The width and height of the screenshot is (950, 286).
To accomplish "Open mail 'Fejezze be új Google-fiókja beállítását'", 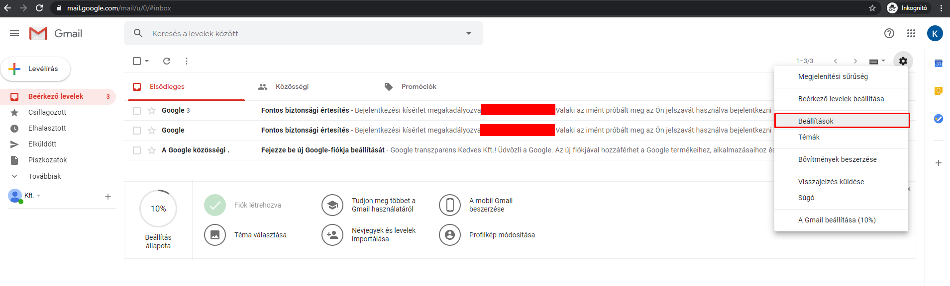I will point(322,150).
